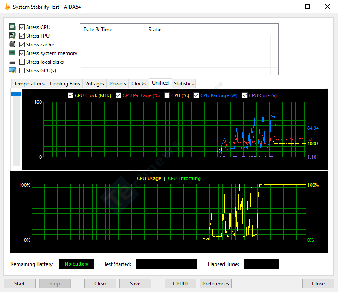This screenshot has height=292, width=338.
Task: Open the Statistics tab
Action: (184, 84)
